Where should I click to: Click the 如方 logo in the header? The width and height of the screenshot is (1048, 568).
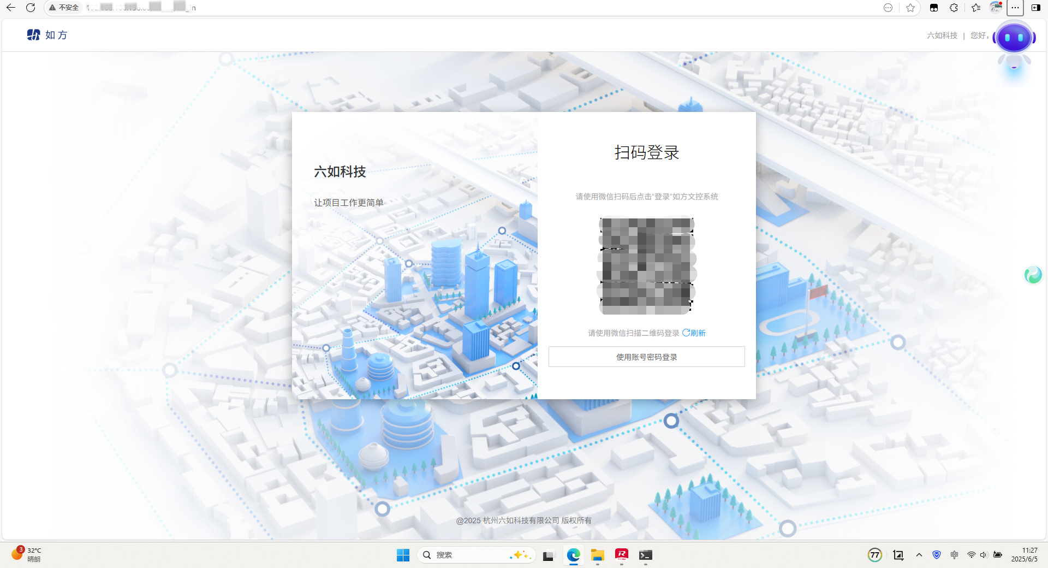click(47, 35)
